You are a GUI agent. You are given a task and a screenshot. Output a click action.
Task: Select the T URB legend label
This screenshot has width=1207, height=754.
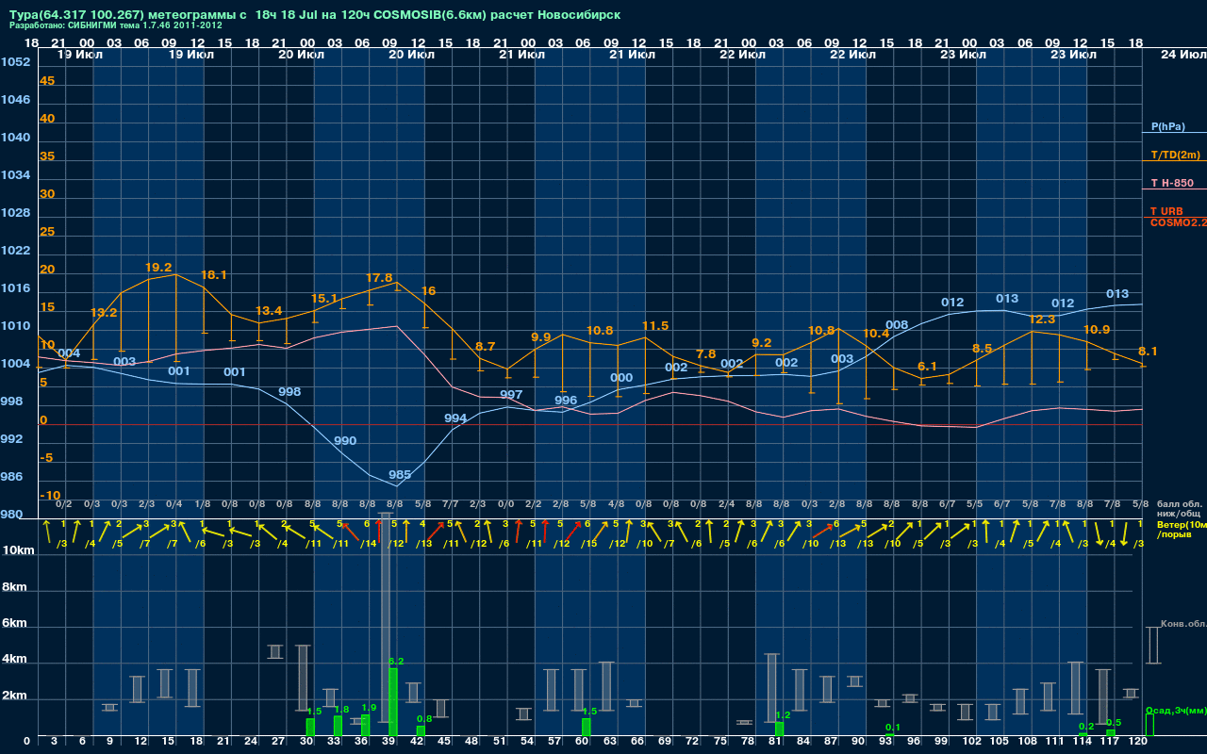[x=1166, y=211]
